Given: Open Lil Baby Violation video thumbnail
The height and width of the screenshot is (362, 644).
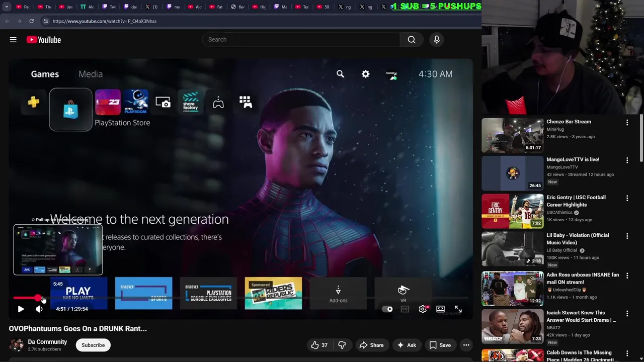Looking at the screenshot, I should click(513, 249).
